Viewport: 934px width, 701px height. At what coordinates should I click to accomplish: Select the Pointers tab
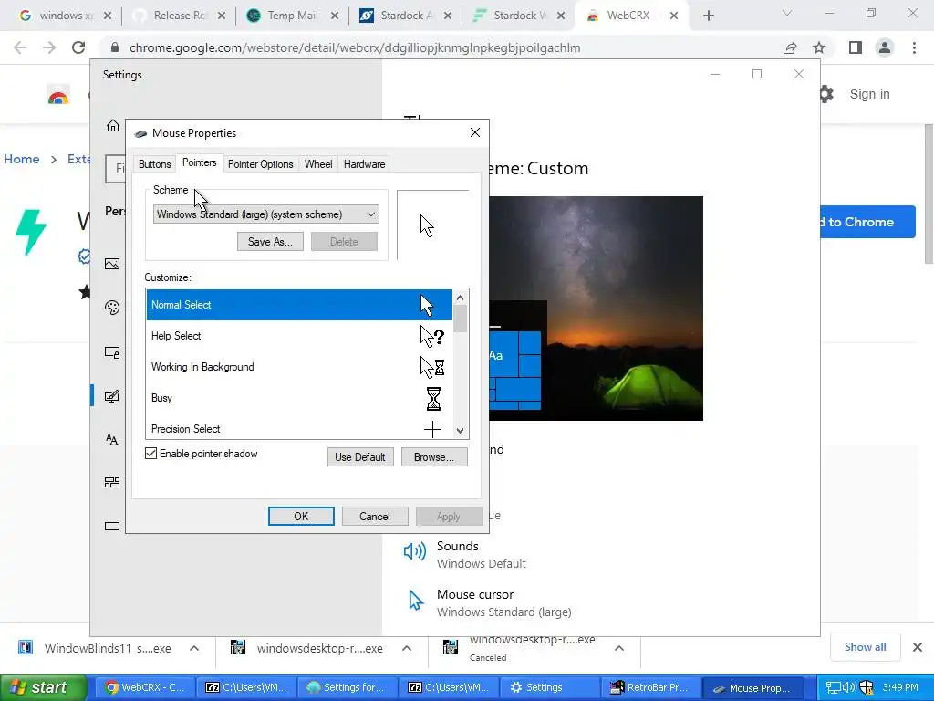click(199, 162)
